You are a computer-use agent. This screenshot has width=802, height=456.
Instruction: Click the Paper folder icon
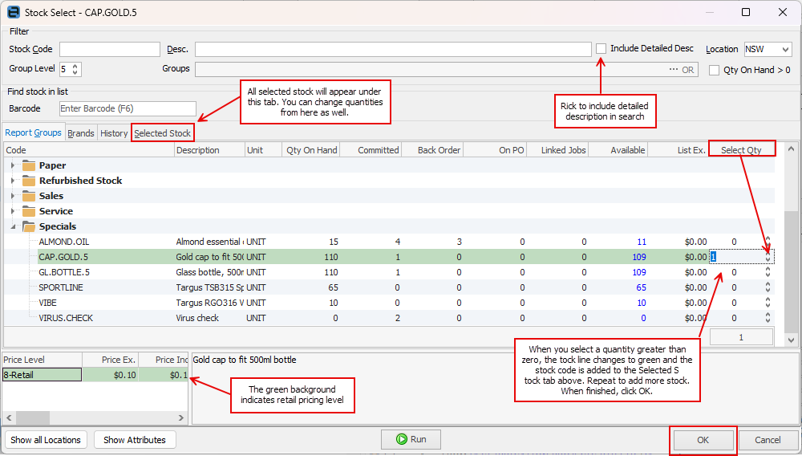pos(29,165)
